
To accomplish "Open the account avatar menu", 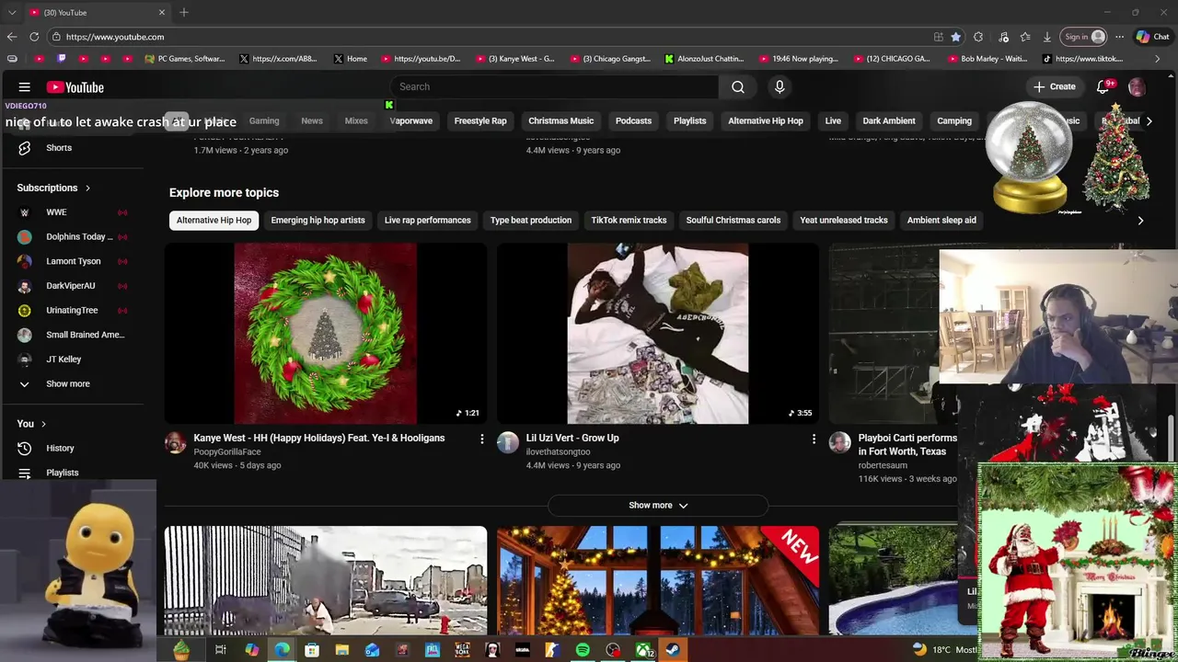I will click(1137, 86).
